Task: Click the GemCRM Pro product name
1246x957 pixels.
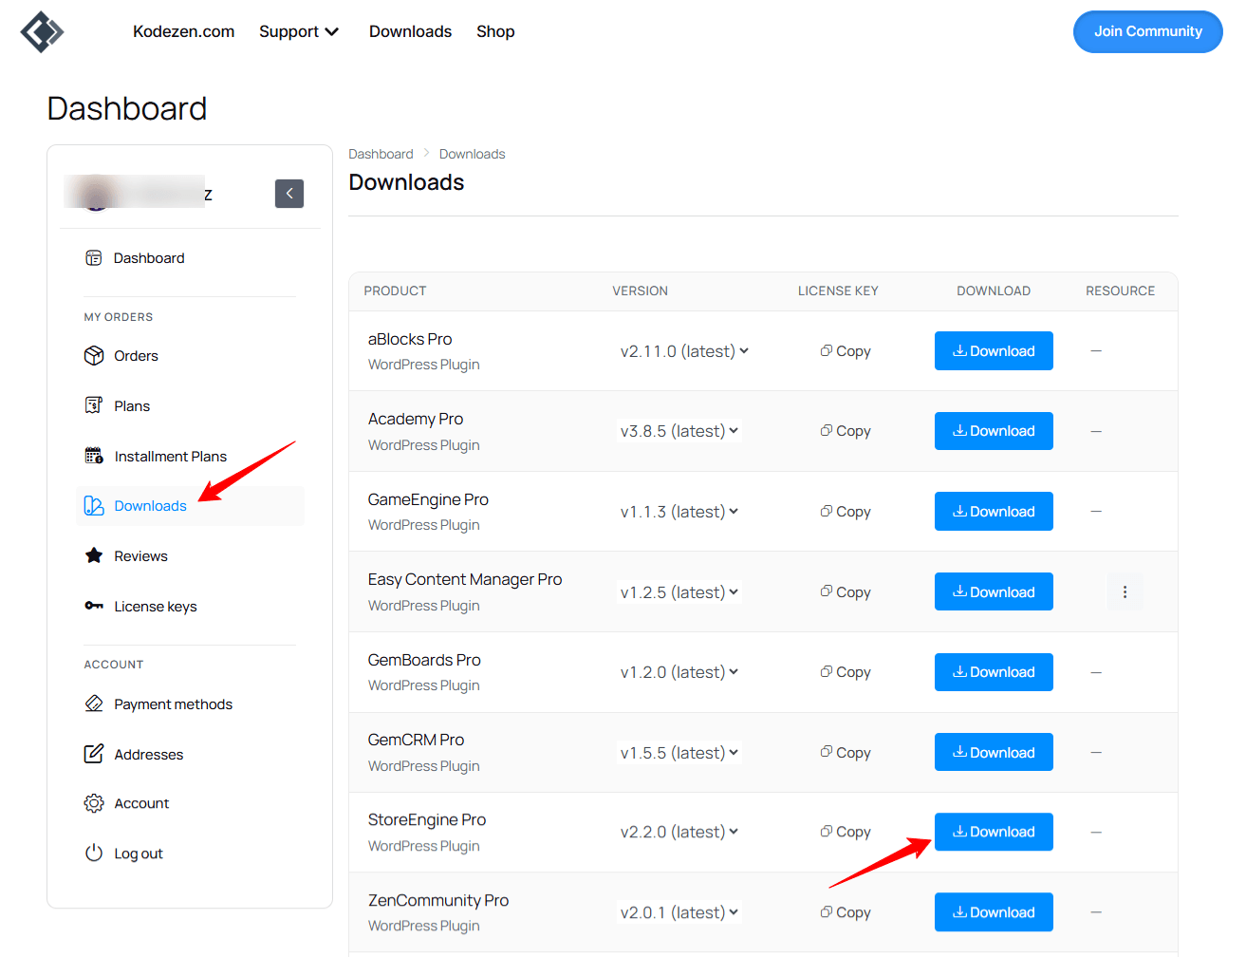Action: click(x=416, y=740)
